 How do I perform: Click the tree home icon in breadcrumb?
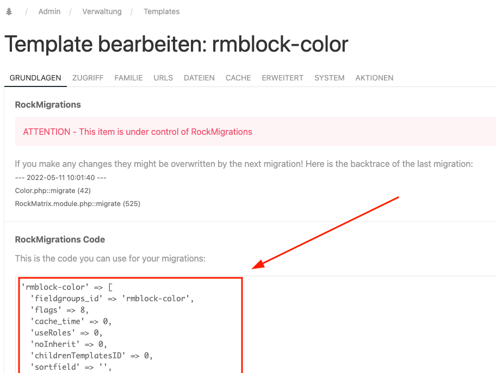tap(9, 11)
